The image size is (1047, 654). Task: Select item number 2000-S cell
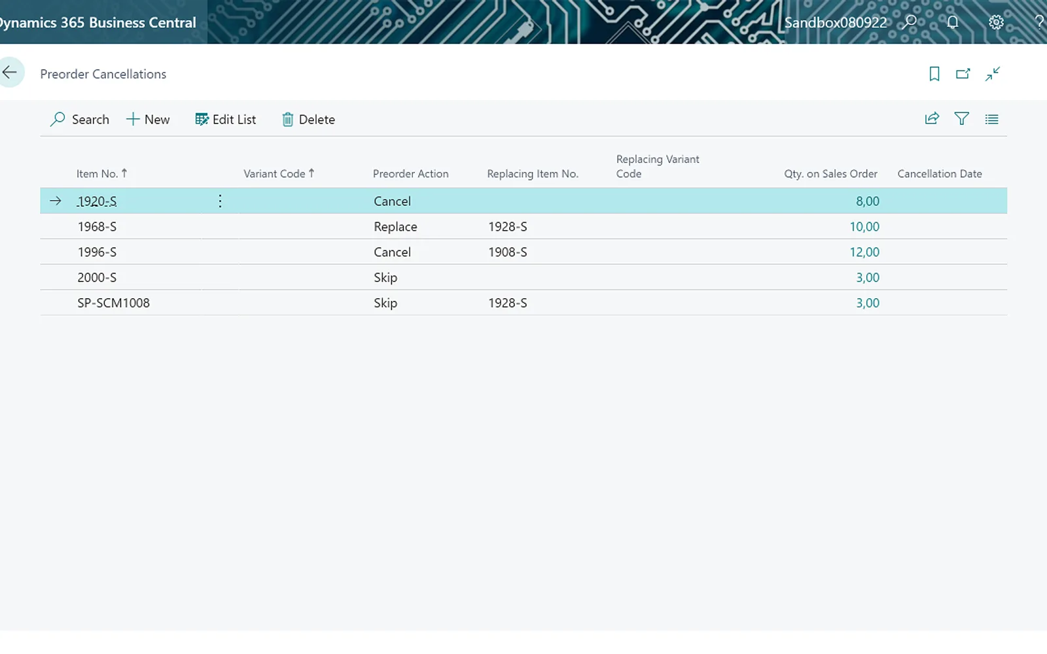click(97, 277)
